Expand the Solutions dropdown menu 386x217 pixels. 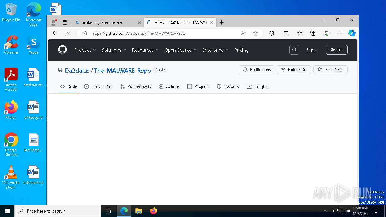(114, 50)
